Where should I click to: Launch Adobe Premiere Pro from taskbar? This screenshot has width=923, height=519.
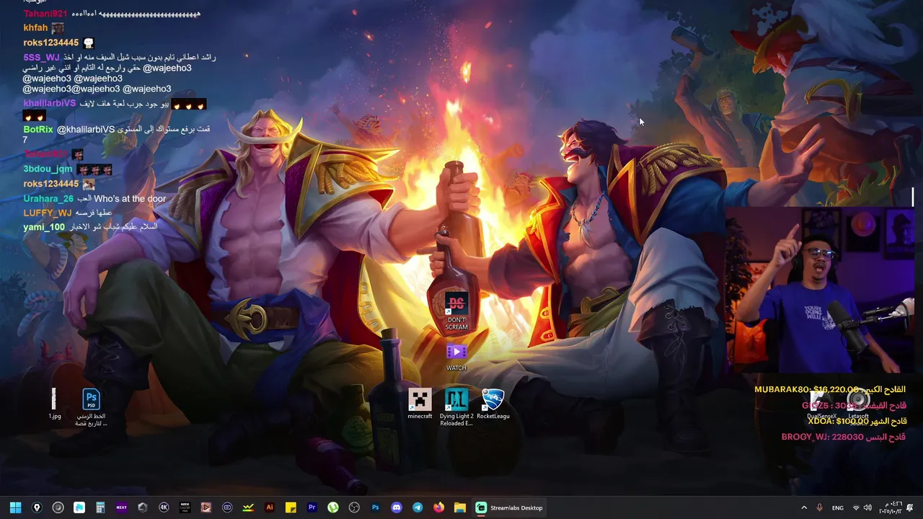[x=312, y=507]
